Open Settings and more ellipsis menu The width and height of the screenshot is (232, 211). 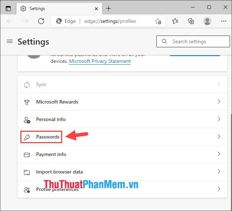223,21
